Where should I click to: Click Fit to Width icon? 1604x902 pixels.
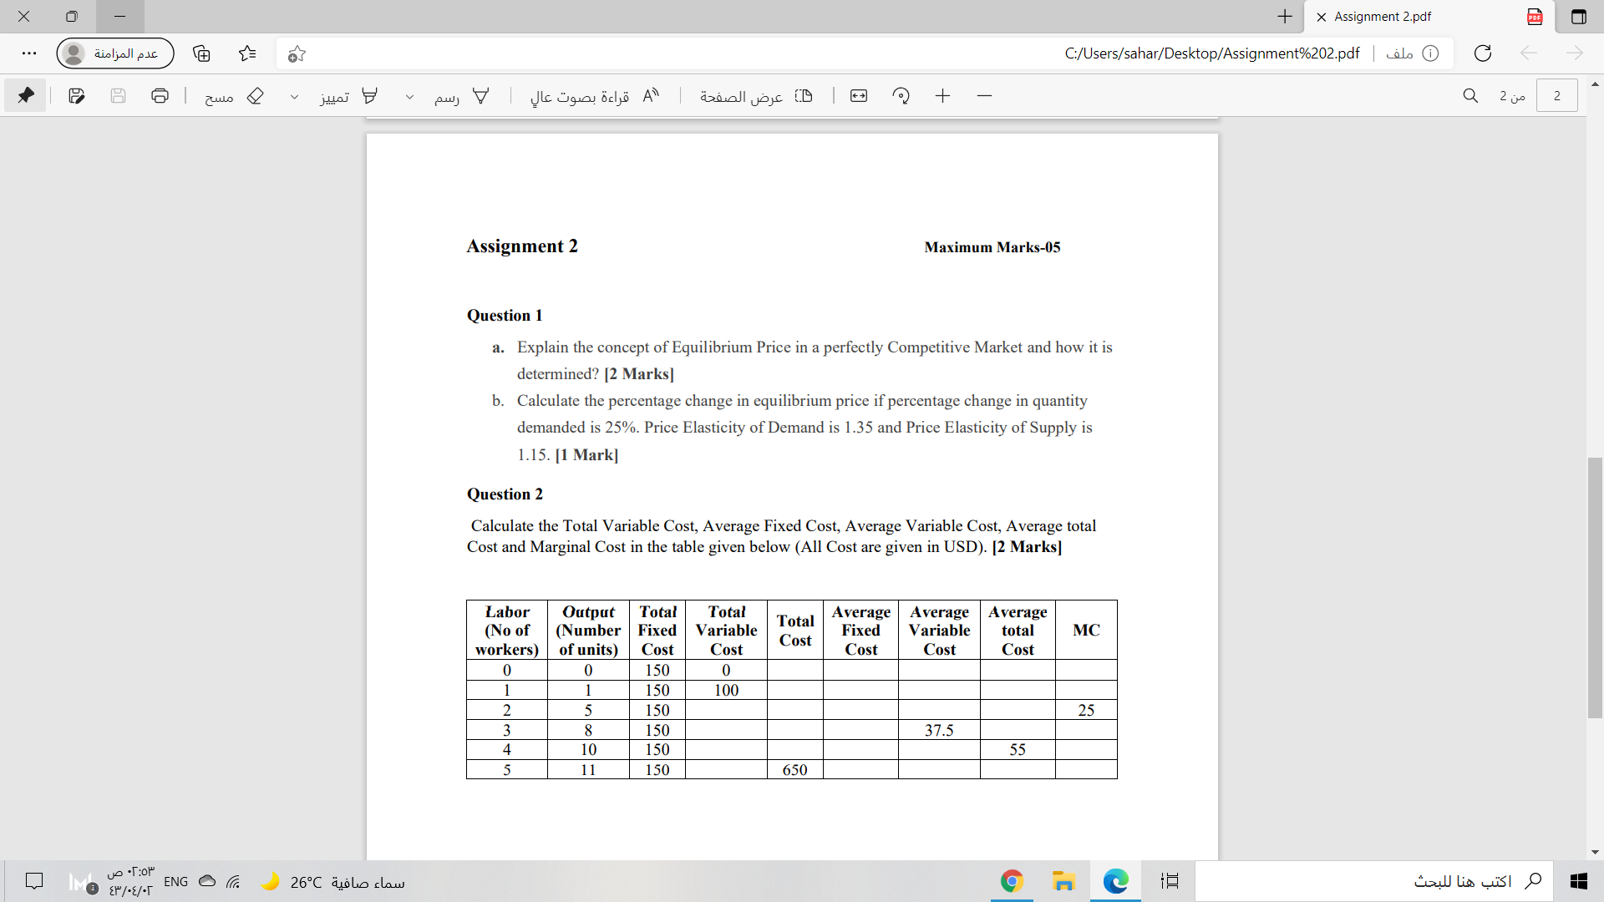859,96
